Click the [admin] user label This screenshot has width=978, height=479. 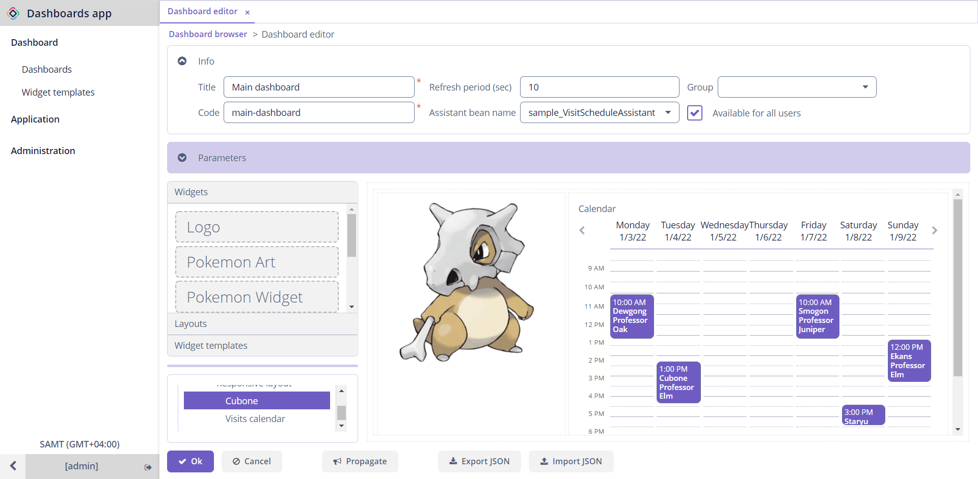coord(81,466)
